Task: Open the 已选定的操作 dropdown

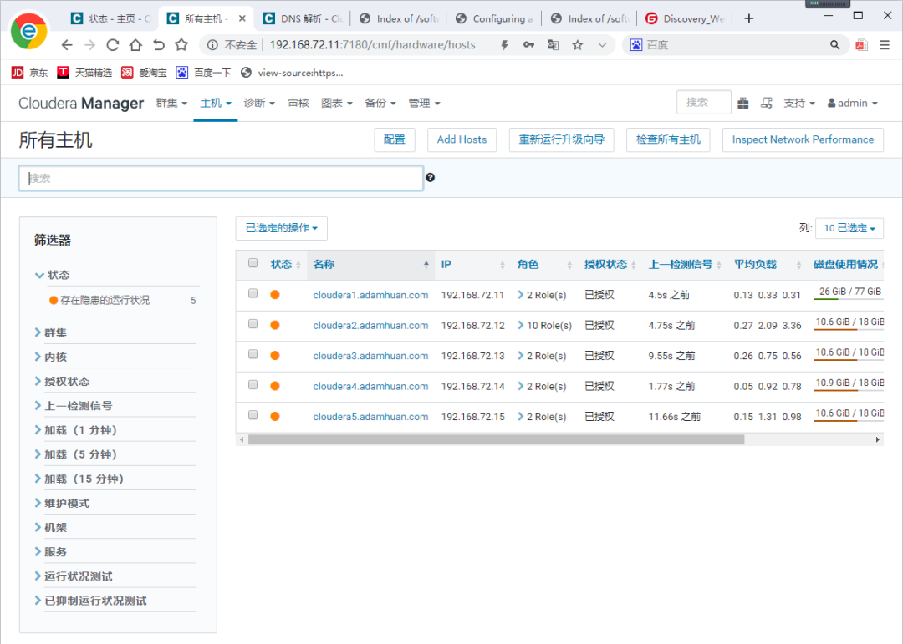Action: coord(282,228)
